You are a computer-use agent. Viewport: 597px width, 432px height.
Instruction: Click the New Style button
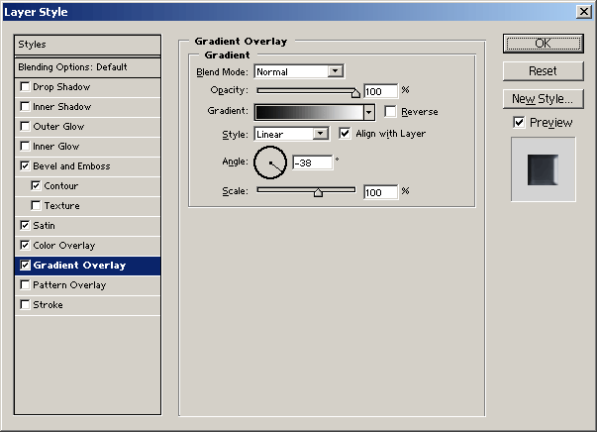click(543, 99)
